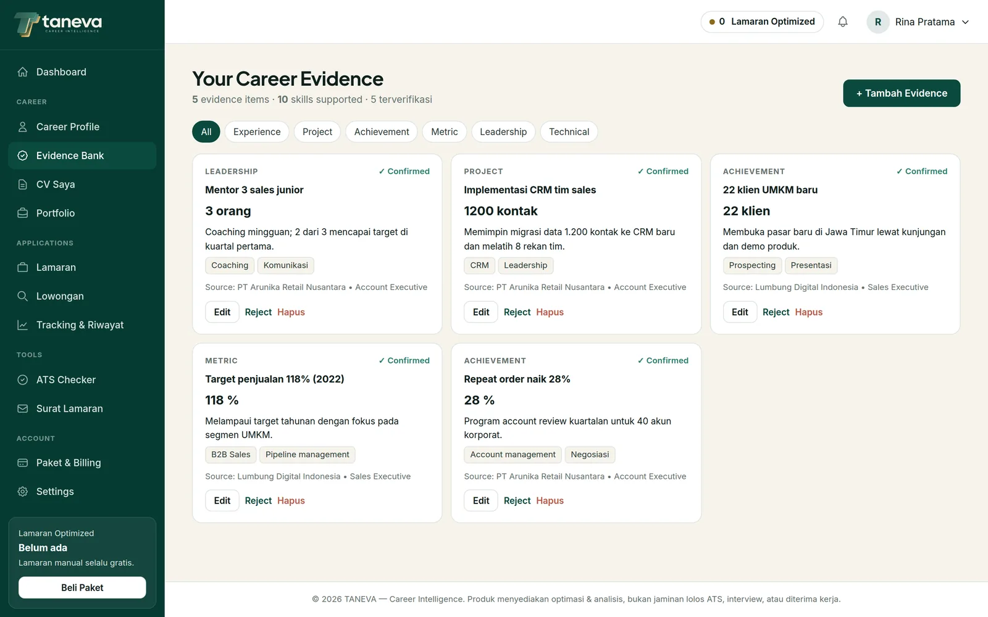Click the Lamaran briefcase icon
The height and width of the screenshot is (617, 988).
tap(23, 267)
